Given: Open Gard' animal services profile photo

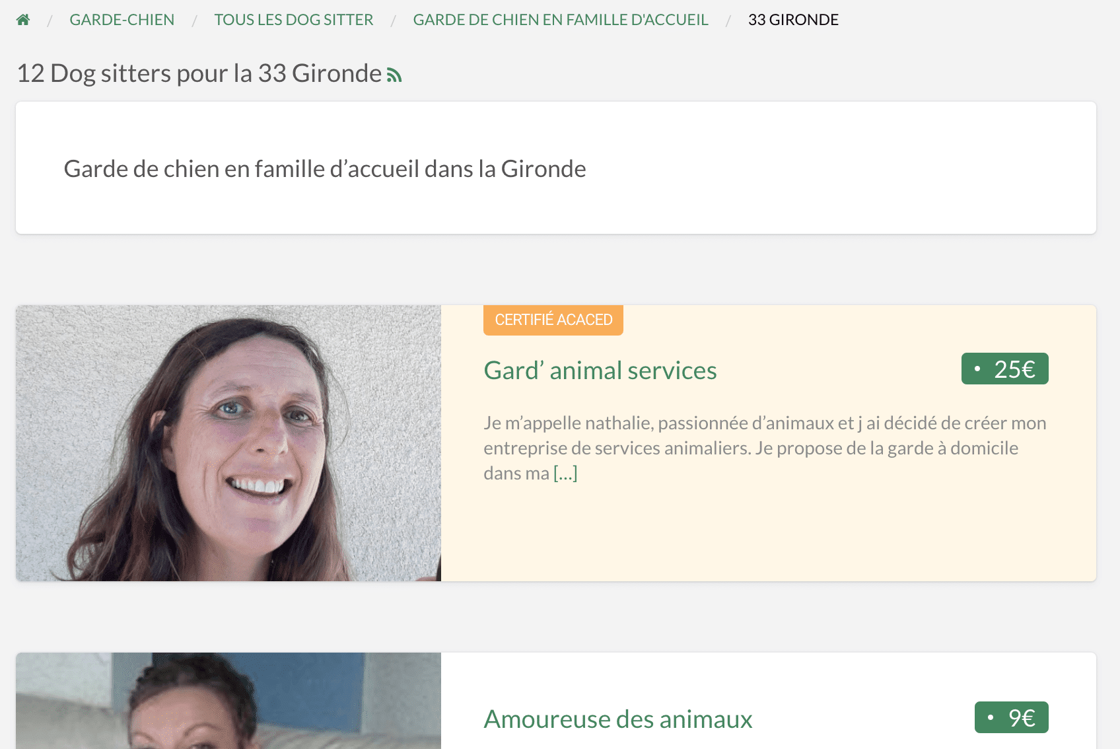Looking at the screenshot, I should pos(228,443).
